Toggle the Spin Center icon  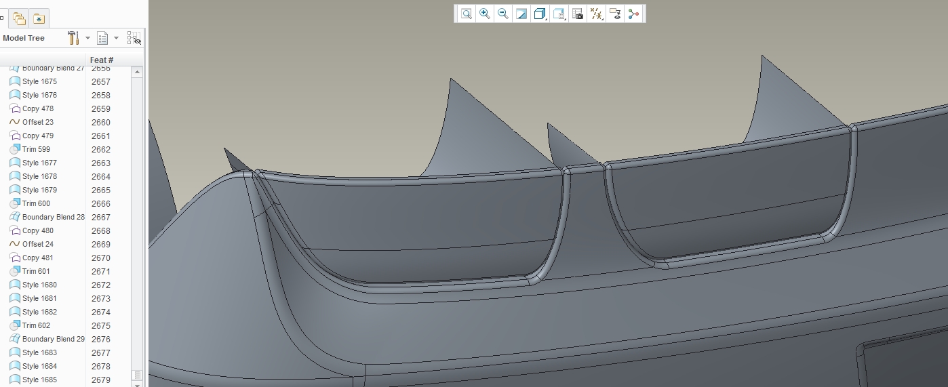[634, 14]
